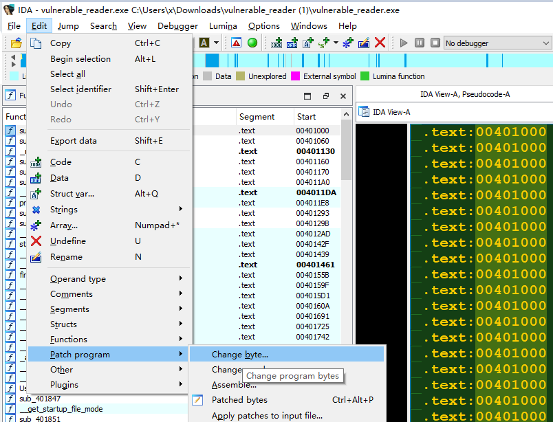This screenshot has width=553, height=422.
Task: Maximize the Functions panel
Action: (x=307, y=96)
